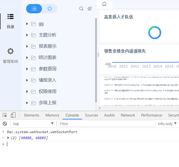Viewport: 179px width, 167px height.
Task: Open the top context dropdown
Action: [33, 124]
